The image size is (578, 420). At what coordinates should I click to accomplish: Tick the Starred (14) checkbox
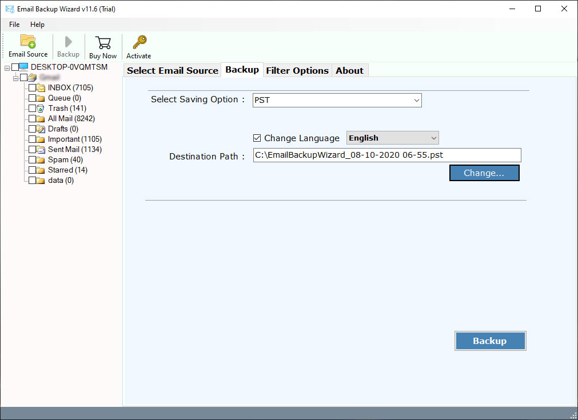pos(33,170)
